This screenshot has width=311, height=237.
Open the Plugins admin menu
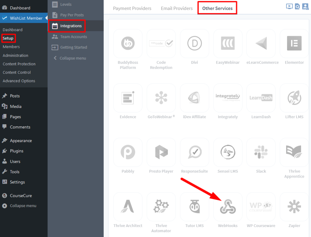point(16,151)
